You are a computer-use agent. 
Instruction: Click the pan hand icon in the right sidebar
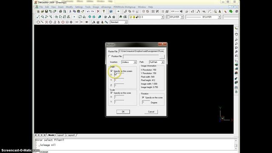(236, 34)
